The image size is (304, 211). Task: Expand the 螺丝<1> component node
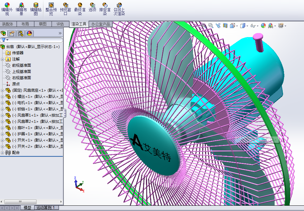[2, 97]
